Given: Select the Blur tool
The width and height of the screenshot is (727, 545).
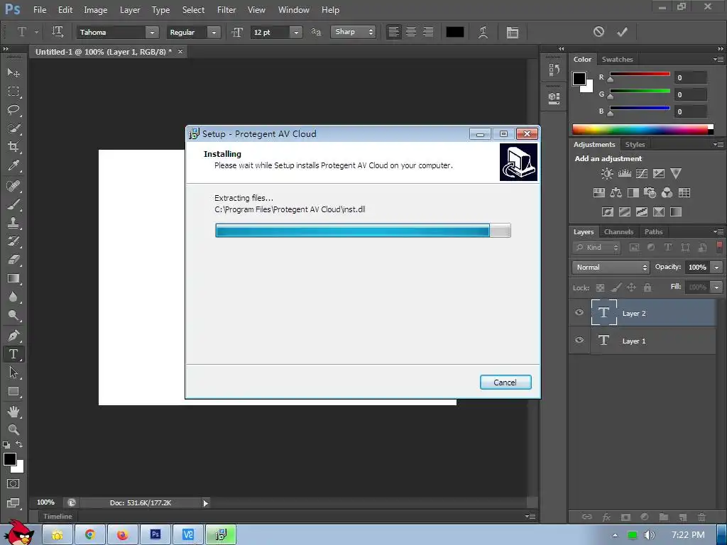Looking at the screenshot, I should coord(13,297).
